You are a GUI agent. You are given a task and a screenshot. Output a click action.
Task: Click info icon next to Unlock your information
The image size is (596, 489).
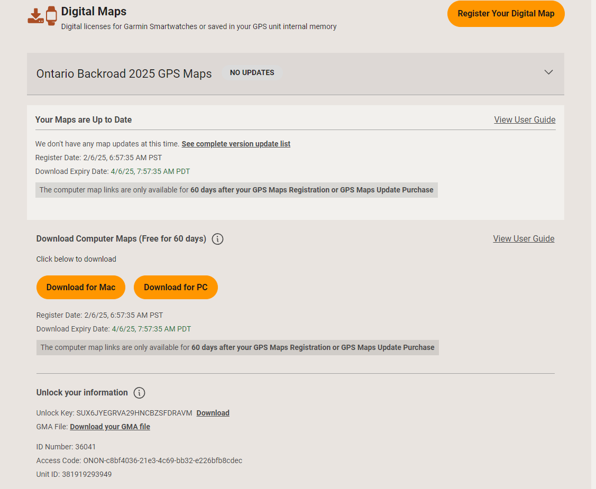pyautogui.click(x=140, y=393)
